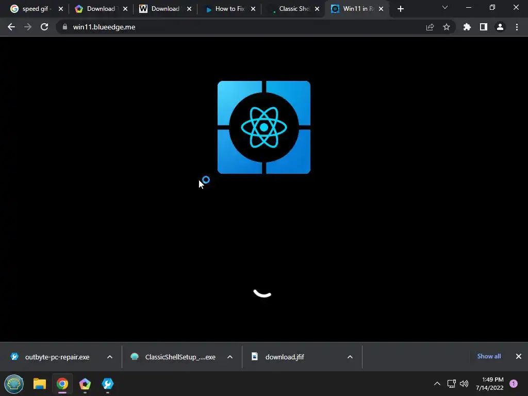528x396 pixels.
Task: Toggle Chrome side panel
Action: 484,27
